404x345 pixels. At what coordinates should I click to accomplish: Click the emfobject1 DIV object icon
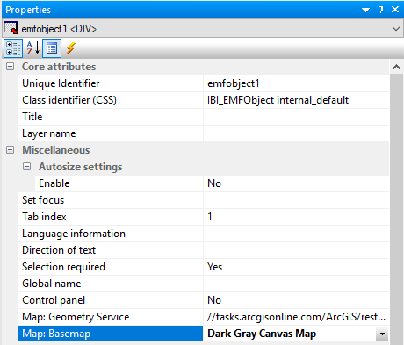coord(11,28)
